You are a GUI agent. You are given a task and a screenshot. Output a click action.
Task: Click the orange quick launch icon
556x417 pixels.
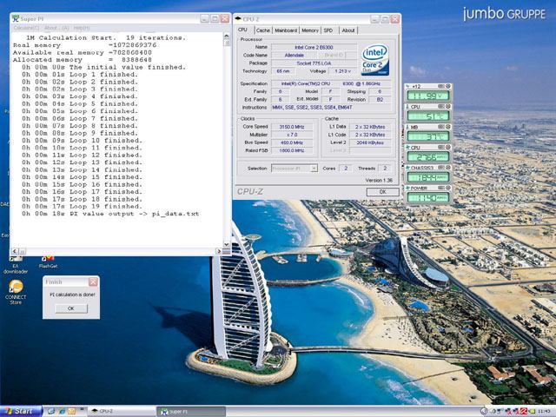[x=71, y=411]
